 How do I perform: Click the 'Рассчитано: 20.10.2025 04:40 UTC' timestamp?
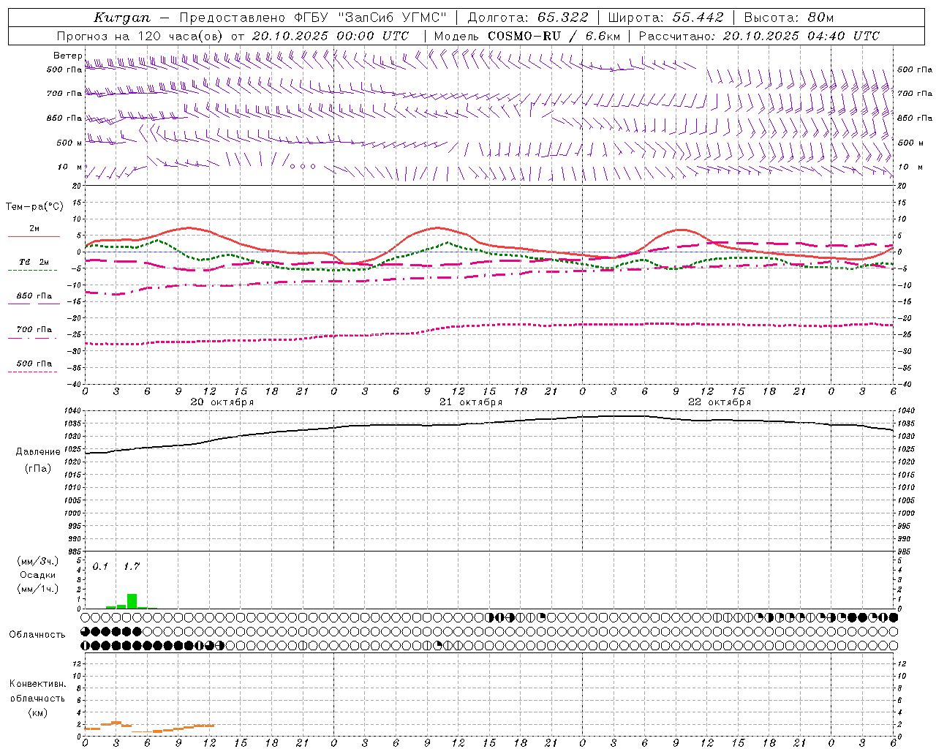759,36
